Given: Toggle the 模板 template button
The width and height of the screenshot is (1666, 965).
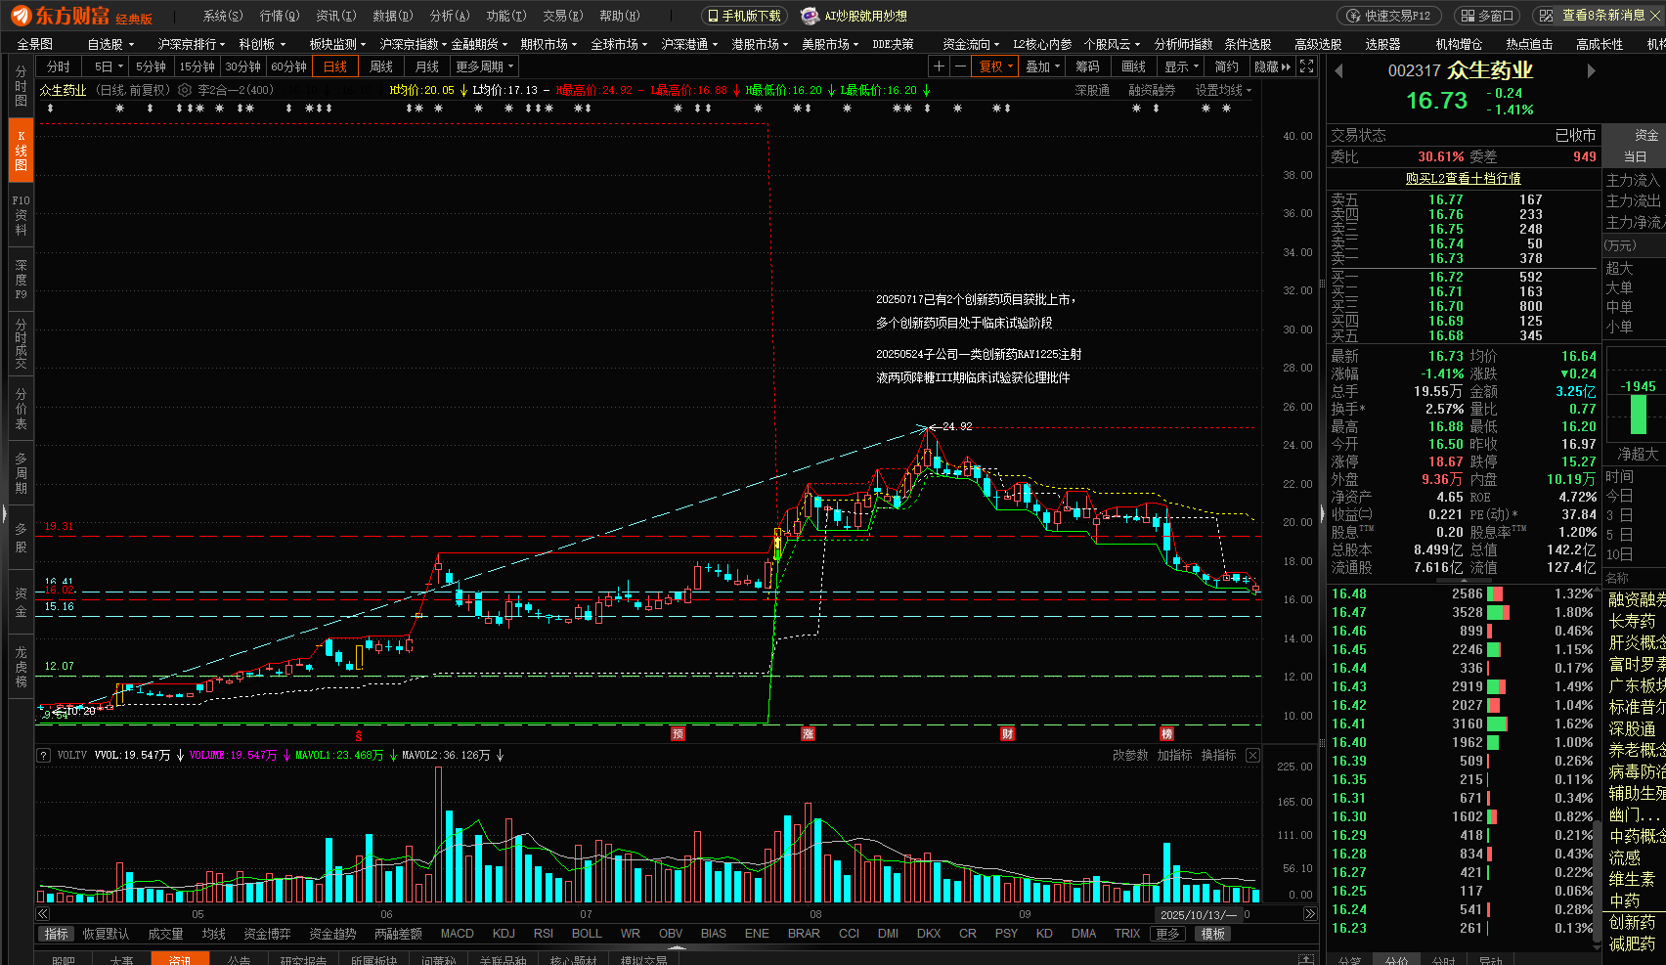Looking at the screenshot, I should (1213, 934).
